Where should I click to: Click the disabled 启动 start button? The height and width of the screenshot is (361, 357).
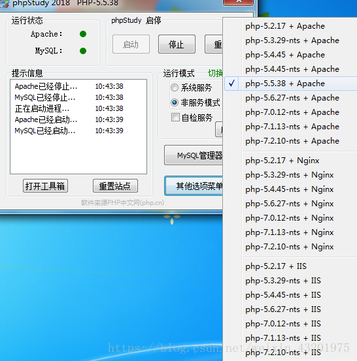[131, 44]
